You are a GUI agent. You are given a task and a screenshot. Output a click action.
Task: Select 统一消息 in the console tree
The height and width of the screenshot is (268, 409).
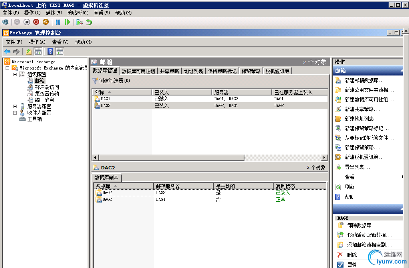point(44,100)
